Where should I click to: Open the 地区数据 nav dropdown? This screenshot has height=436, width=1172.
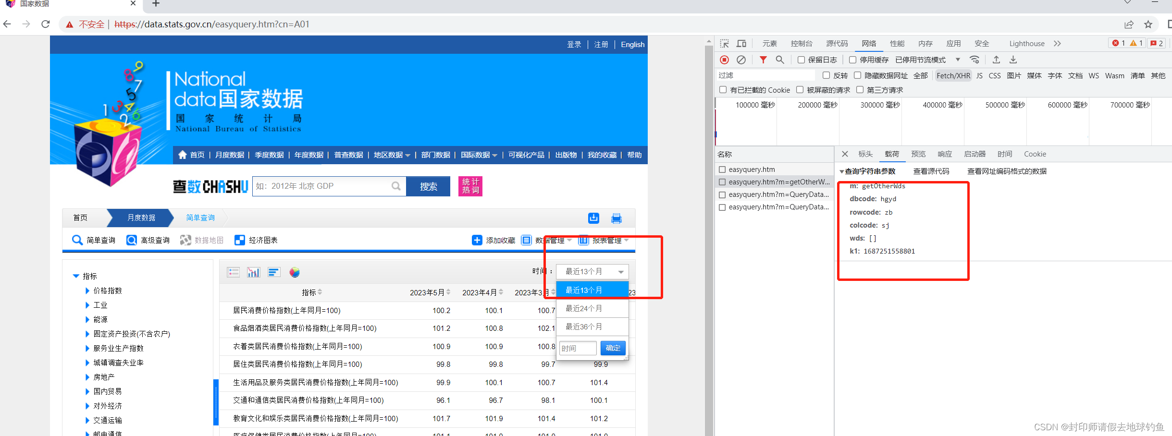(x=392, y=155)
